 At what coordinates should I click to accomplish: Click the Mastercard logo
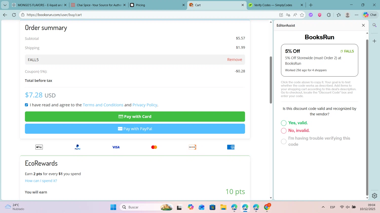pyautogui.click(x=154, y=147)
